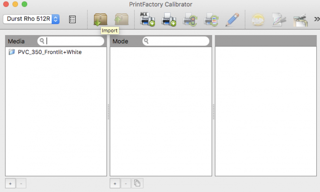Click the yellow minimize window button
This screenshot has height=192, width=320.
[x=15, y=4]
